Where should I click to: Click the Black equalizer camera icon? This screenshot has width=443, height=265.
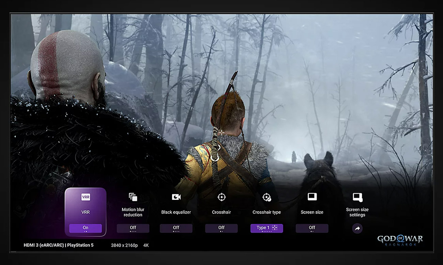tap(176, 197)
